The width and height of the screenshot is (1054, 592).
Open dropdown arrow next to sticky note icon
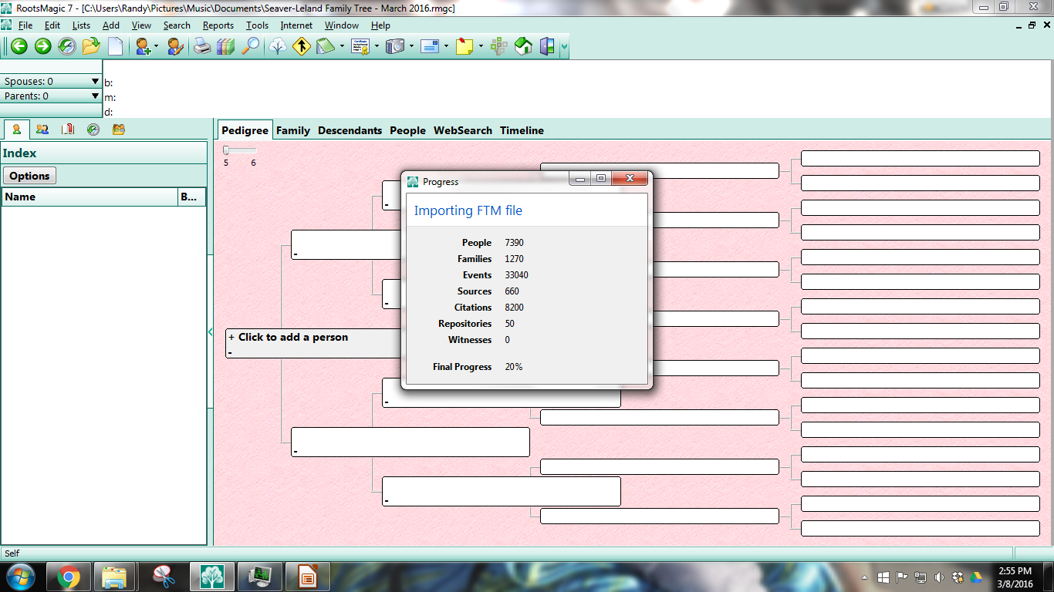[481, 46]
